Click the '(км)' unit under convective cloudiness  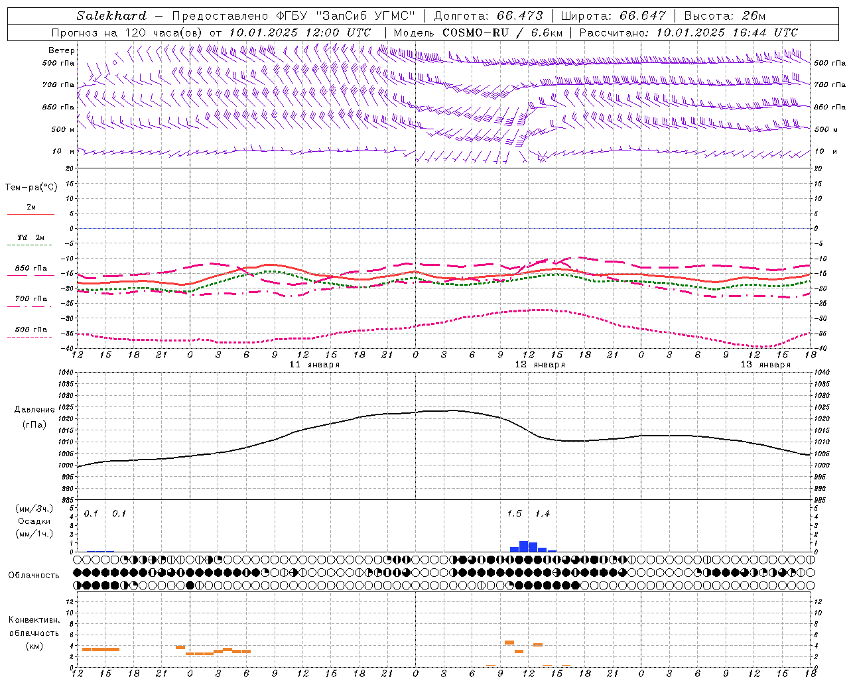(x=34, y=646)
